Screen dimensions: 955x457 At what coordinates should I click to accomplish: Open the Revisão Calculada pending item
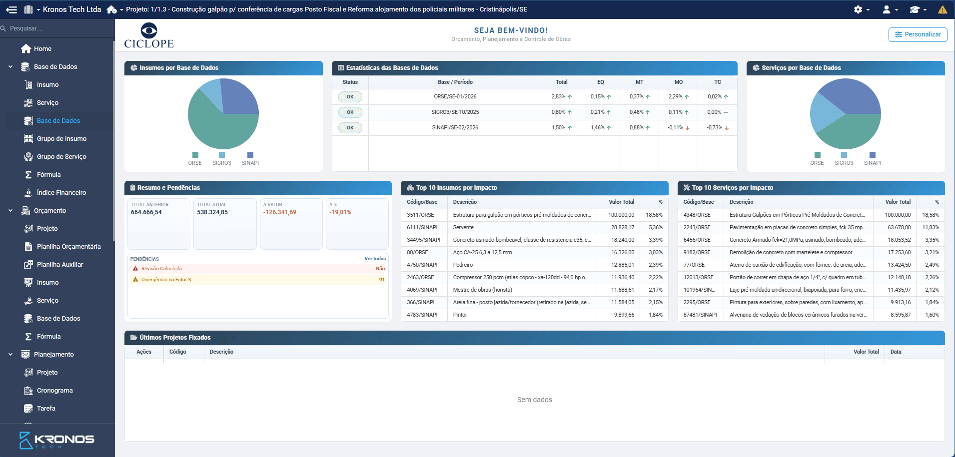coord(258,269)
